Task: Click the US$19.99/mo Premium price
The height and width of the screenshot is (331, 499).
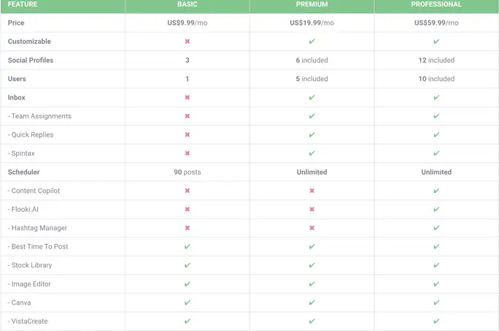Action: pos(312,23)
